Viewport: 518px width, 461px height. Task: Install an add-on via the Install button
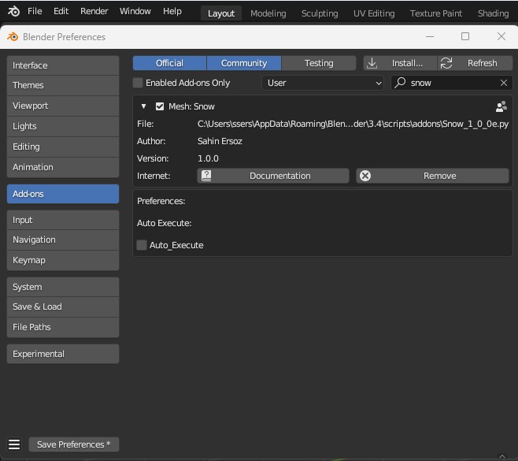coord(399,63)
